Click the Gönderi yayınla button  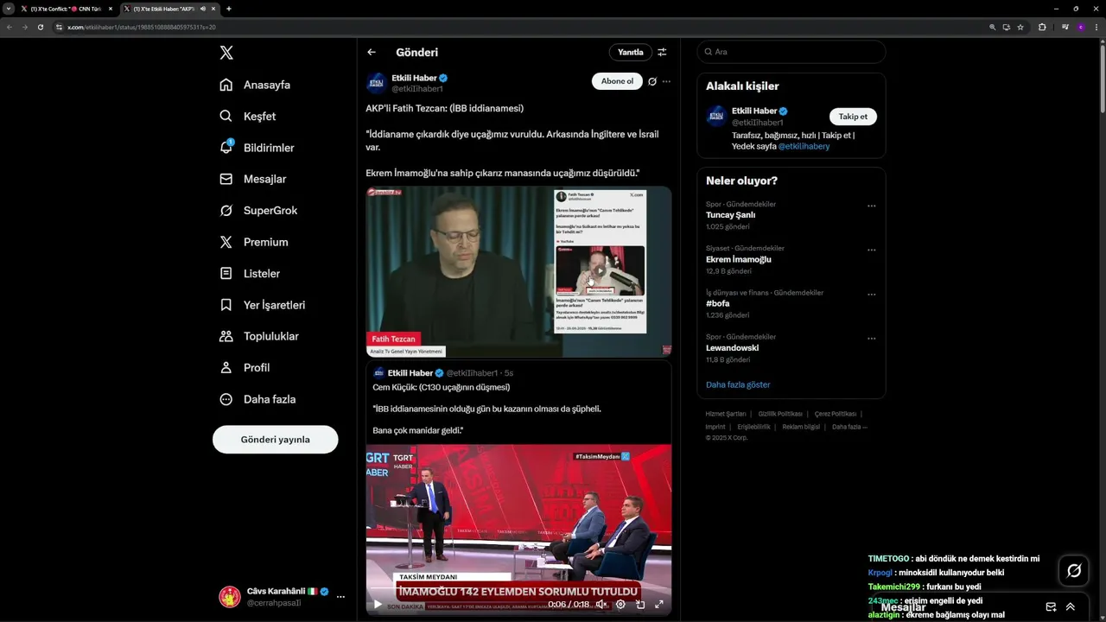click(x=275, y=439)
